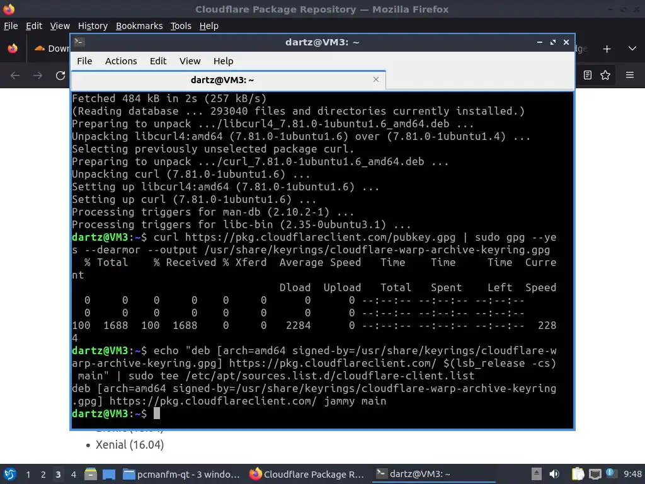Screen dimensions: 645x484
Task: Click the Fetched 484 kB terminal line
Action: (169, 99)
